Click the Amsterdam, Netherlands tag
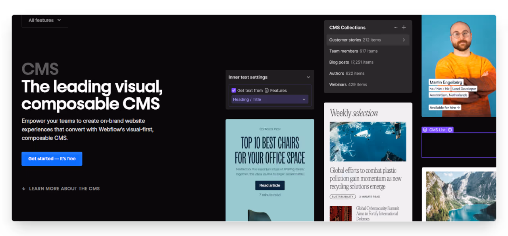Image resolution: width=508 pixels, height=236 pixels. (x=448, y=95)
